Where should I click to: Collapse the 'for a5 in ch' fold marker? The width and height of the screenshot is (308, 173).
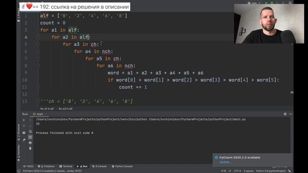(38, 59)
